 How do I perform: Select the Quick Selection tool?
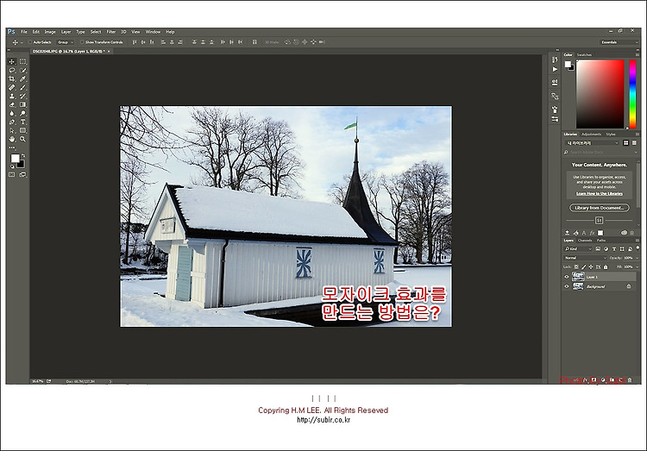point(22,70)
